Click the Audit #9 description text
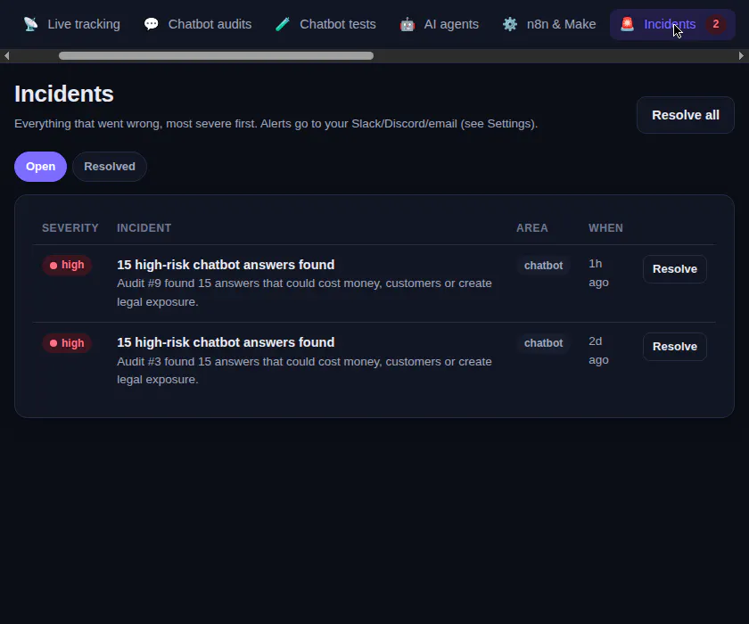This screenshot has width=749, height=624. pos(304,292)
